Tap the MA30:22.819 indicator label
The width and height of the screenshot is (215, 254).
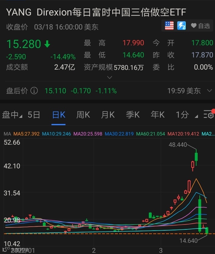(x=119, y=134)
